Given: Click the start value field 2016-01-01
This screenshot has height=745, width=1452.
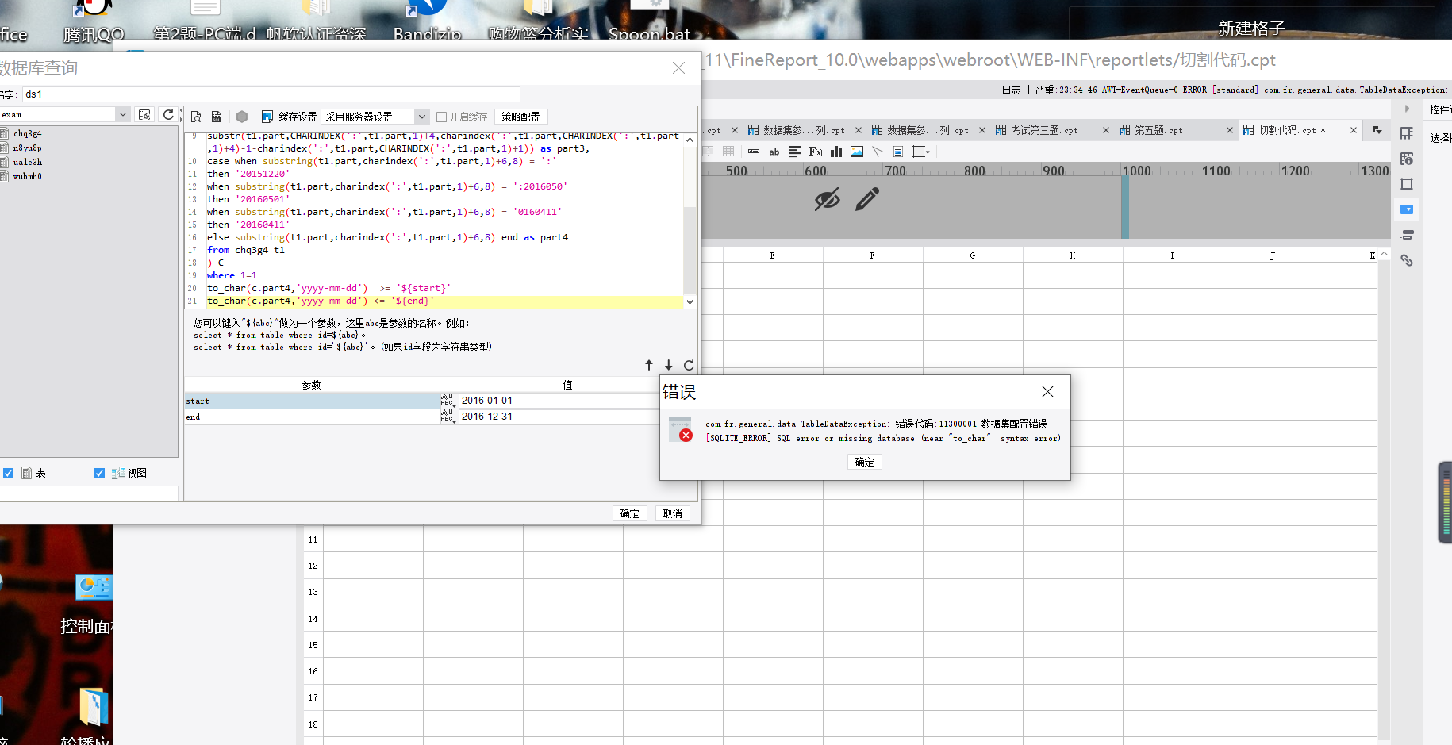Looking at the screenshot, I should click(x=558, y=401).
